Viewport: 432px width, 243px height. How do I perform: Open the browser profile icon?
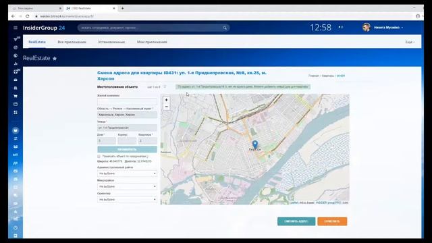(418, 16)
